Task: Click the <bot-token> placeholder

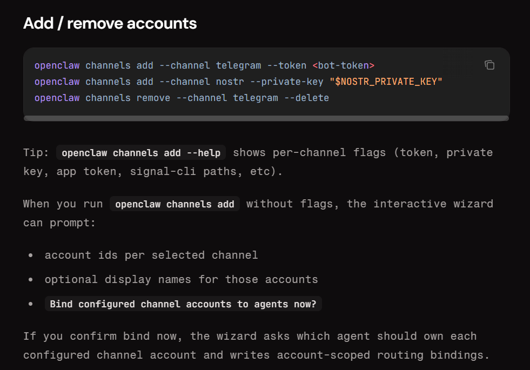Action: [x=344, y=65]
